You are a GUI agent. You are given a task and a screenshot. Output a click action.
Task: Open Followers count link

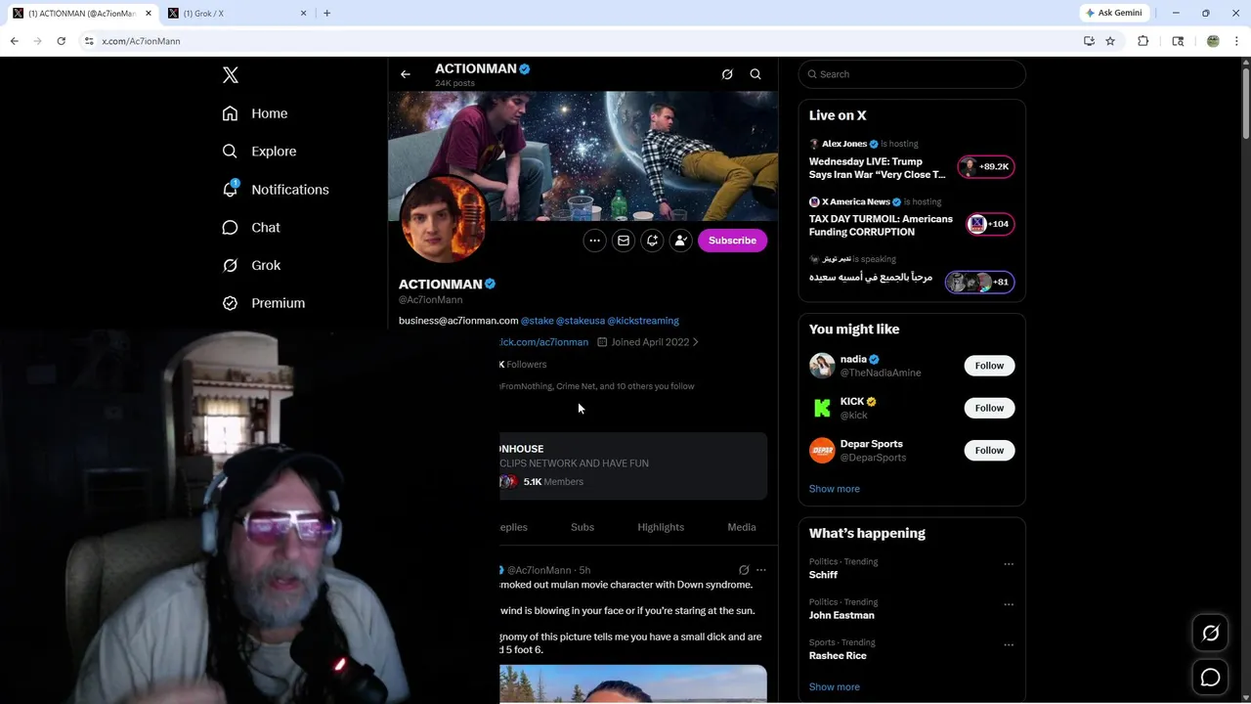click(523, 365)
